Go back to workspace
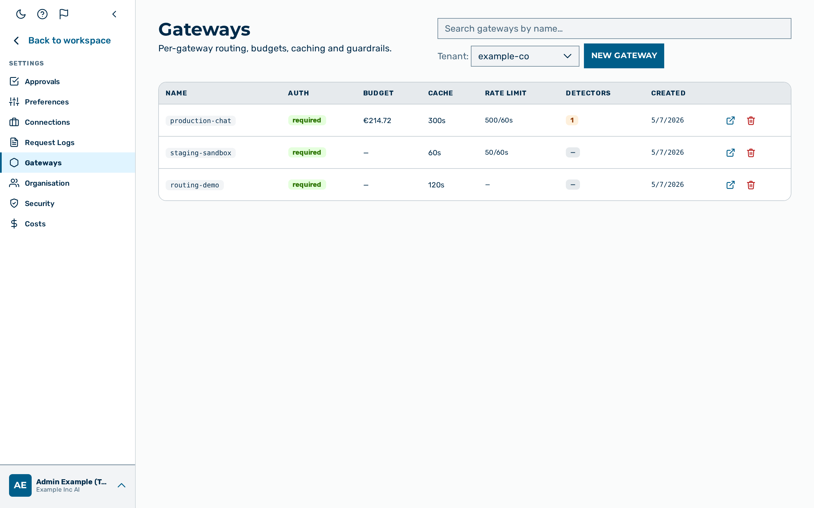The width and height of the screenshot is (814, 508). click(x=62, y=40)
